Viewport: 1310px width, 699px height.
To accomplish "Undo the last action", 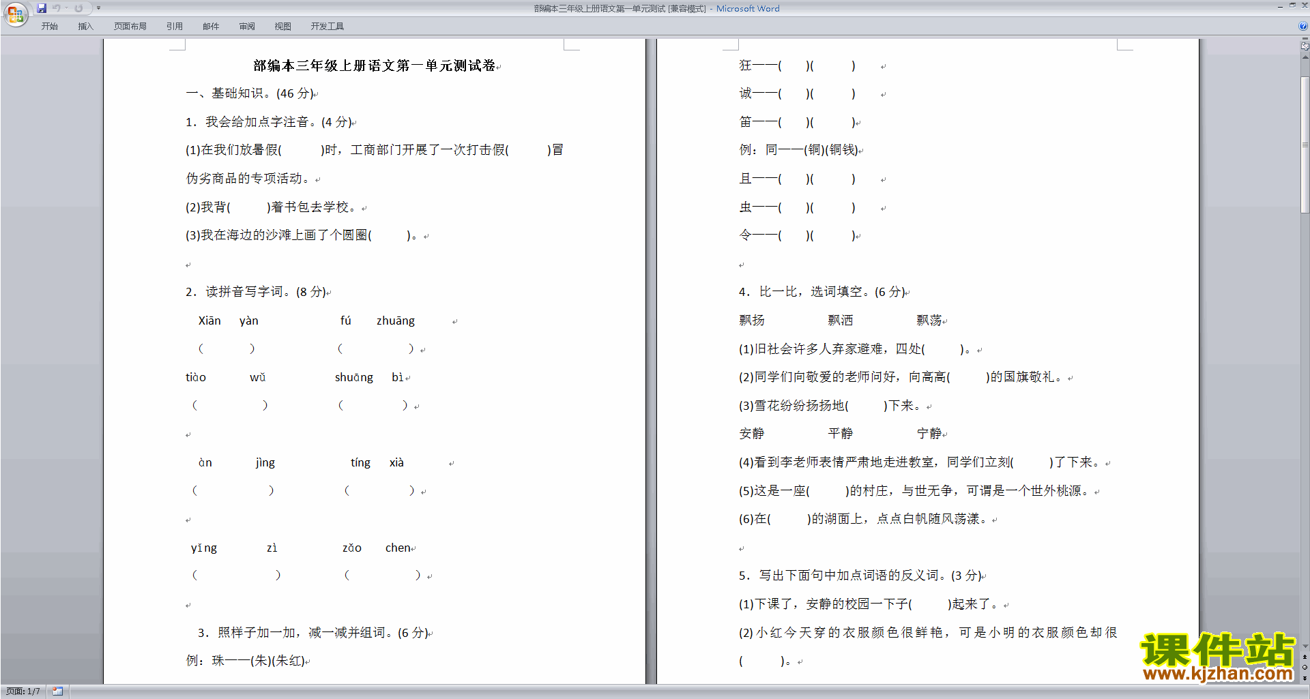I will point(57,8).
